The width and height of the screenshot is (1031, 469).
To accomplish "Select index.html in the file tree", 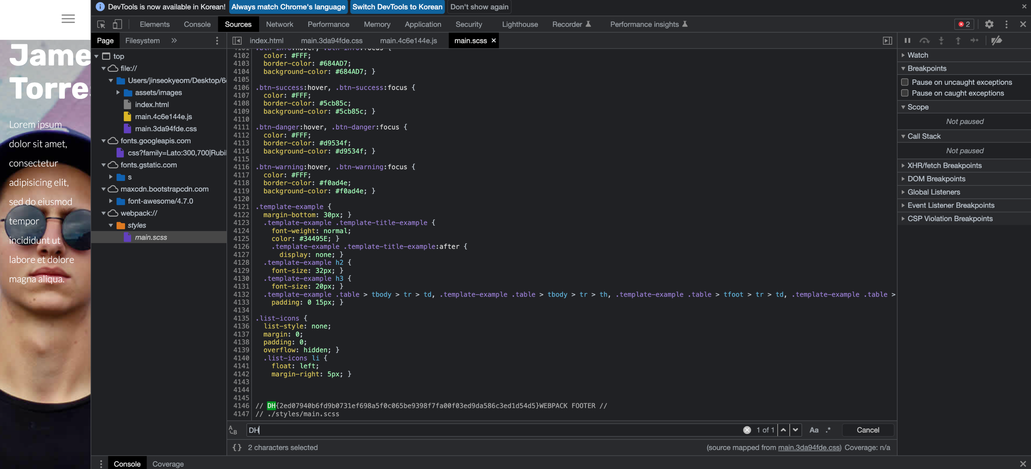I will pos(152,104).
